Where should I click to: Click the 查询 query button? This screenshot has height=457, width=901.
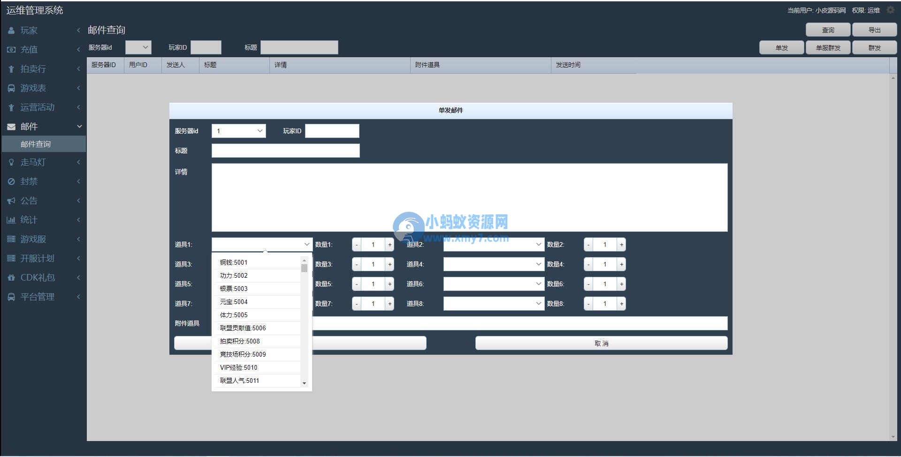pyautogui.click(x=828, y=30)
